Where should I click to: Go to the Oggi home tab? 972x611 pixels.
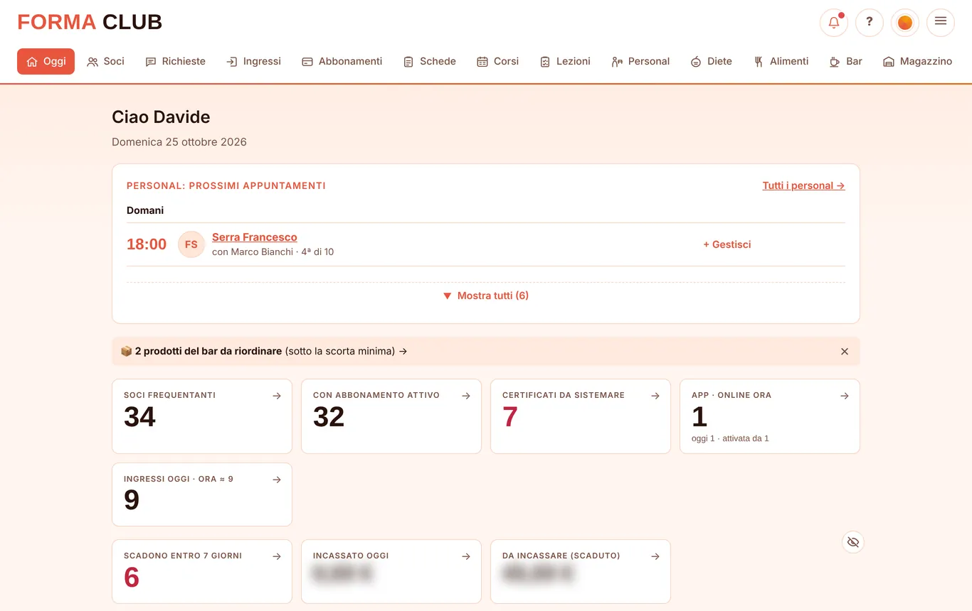pyautogui.click(x=46, y=61)
